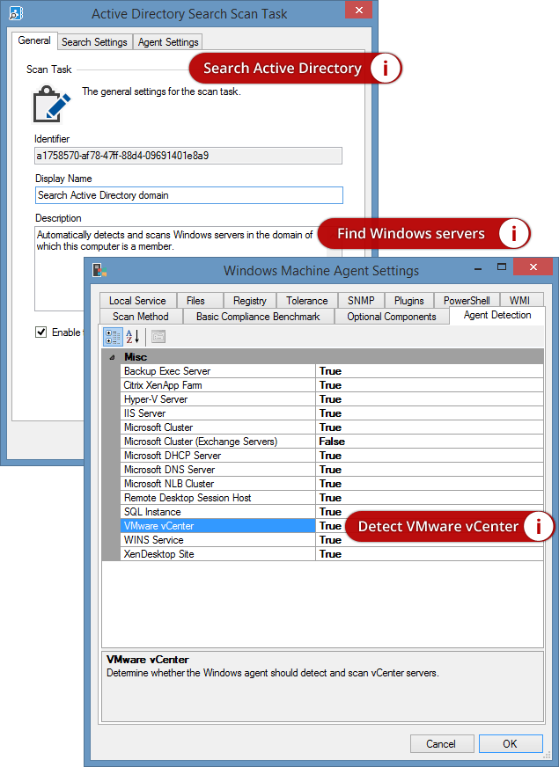Viewport: 559px width, 767px height.
Task: Click the Active Directory Search Scan Task window icon
Action: click(16, 13)
